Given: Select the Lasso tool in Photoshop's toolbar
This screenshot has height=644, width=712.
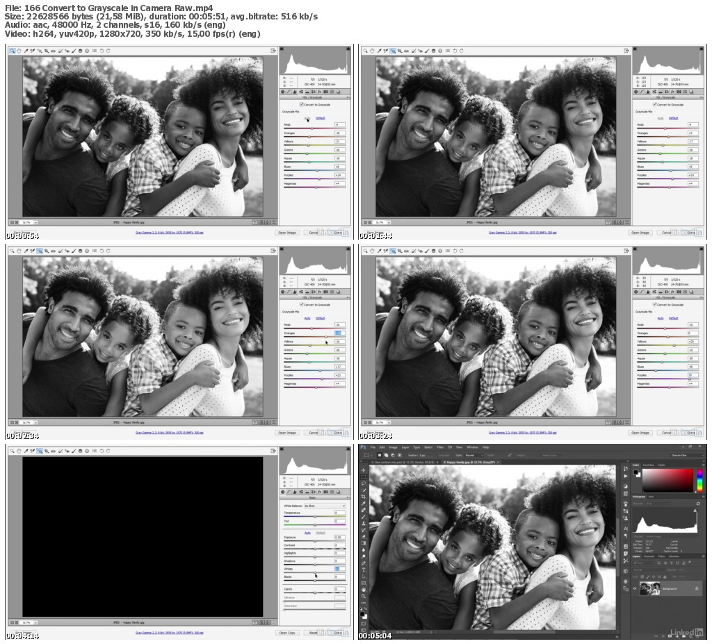Looking at the screenshot, I should [364, 483].
